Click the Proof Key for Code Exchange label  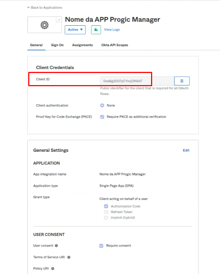coord(64,117)
